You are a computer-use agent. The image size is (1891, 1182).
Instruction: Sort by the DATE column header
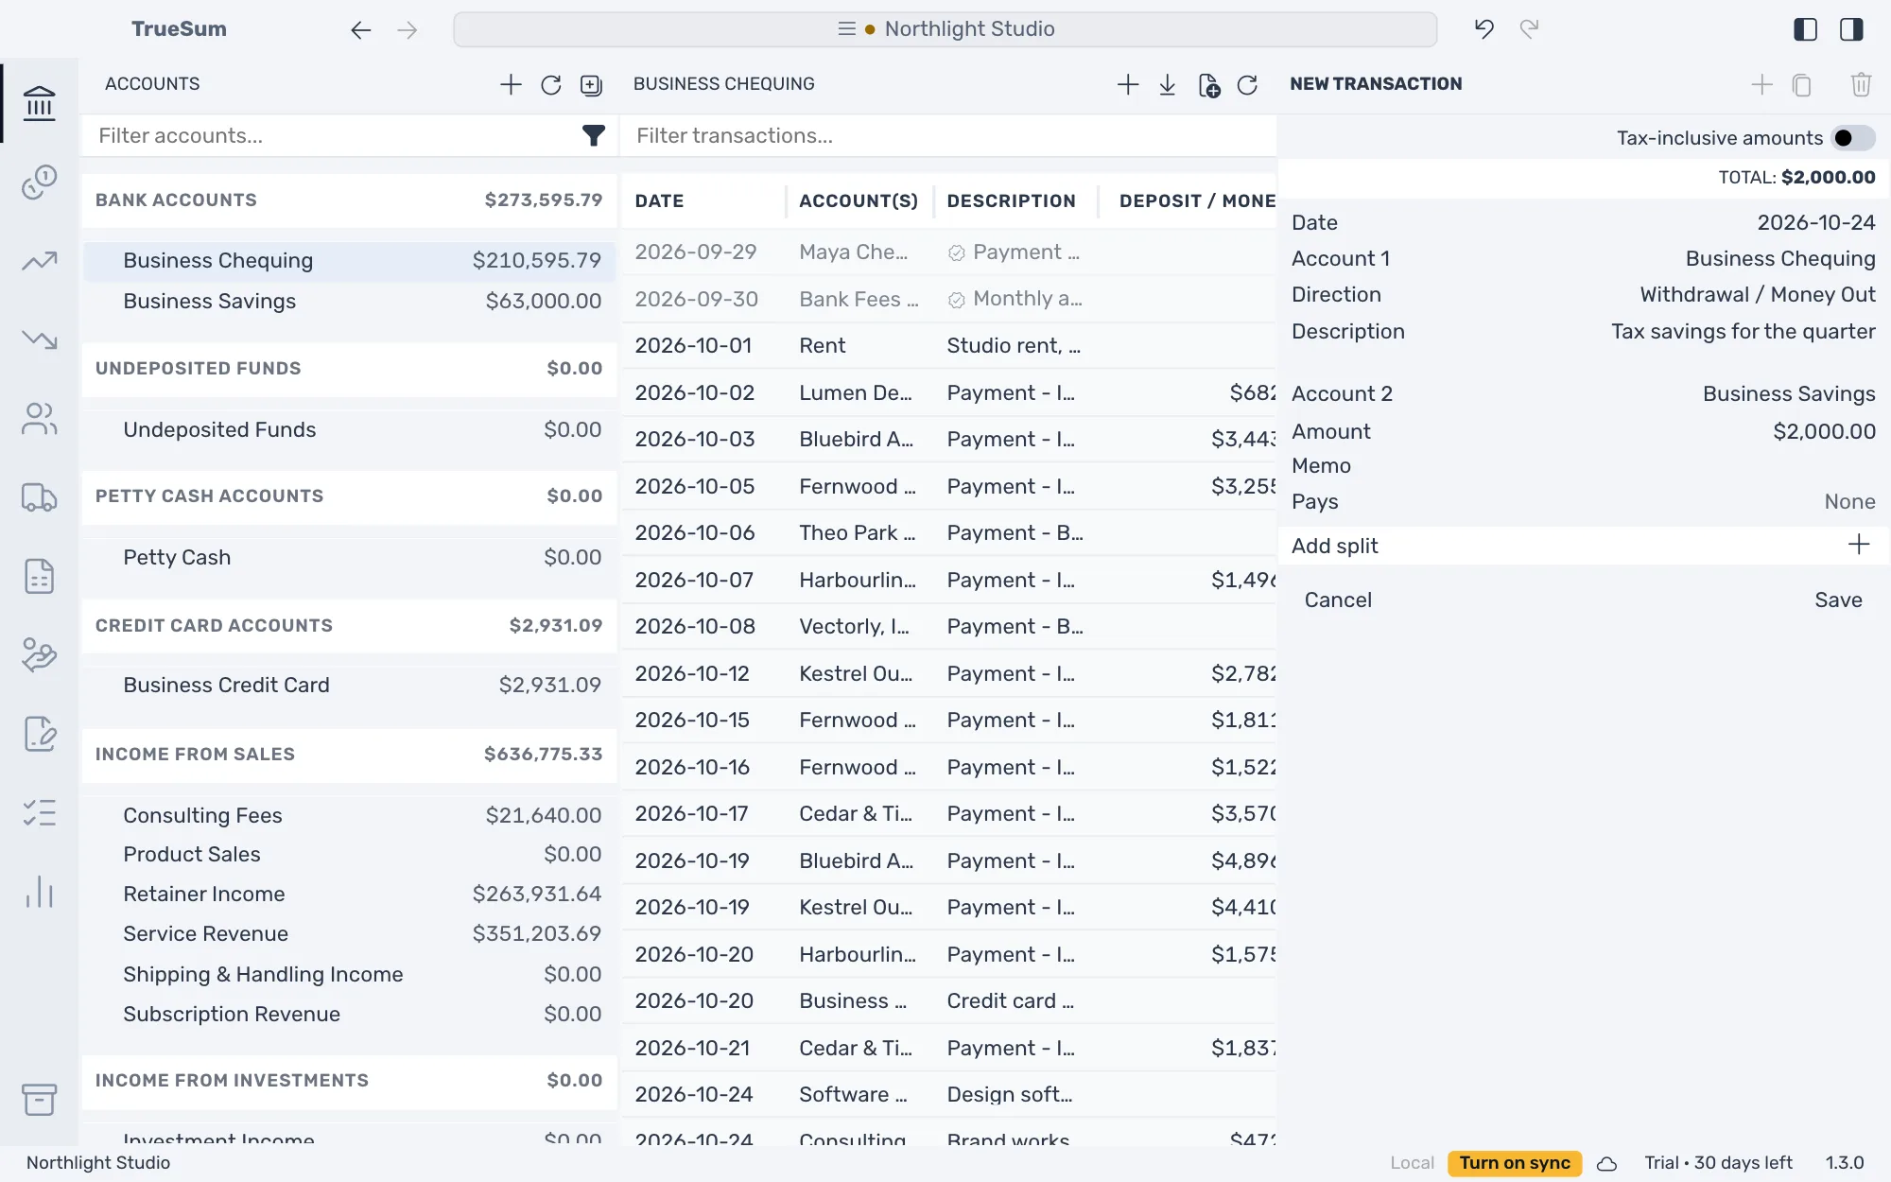[x=659, y=201]
